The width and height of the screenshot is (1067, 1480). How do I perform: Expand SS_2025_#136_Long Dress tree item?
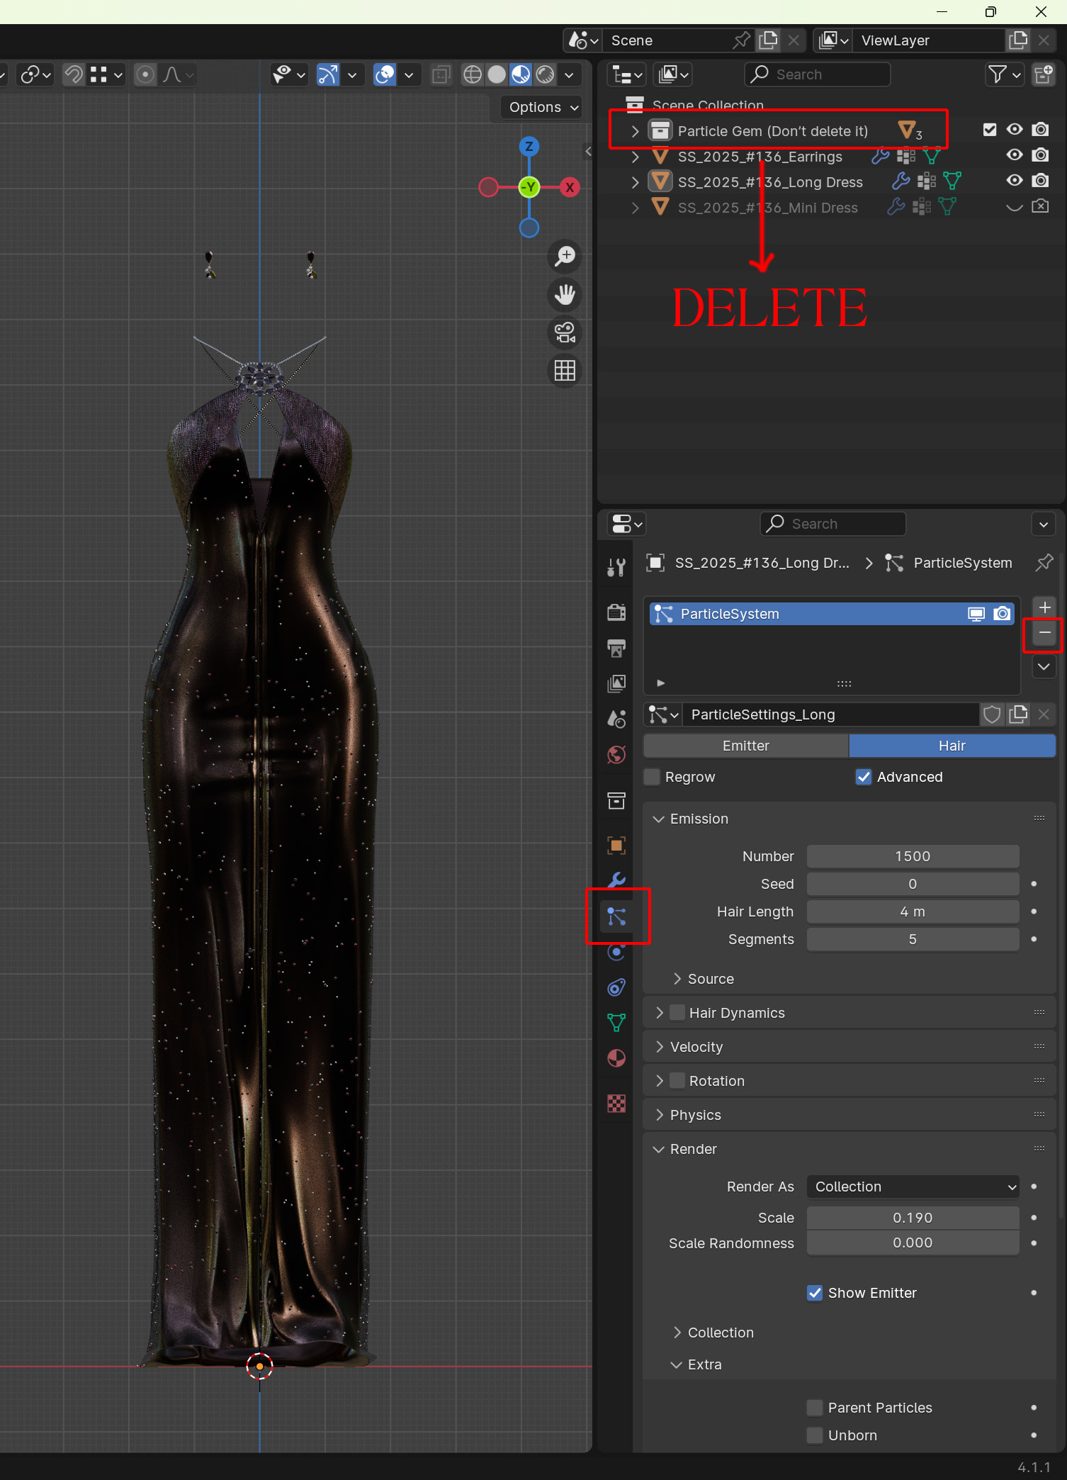635,182
